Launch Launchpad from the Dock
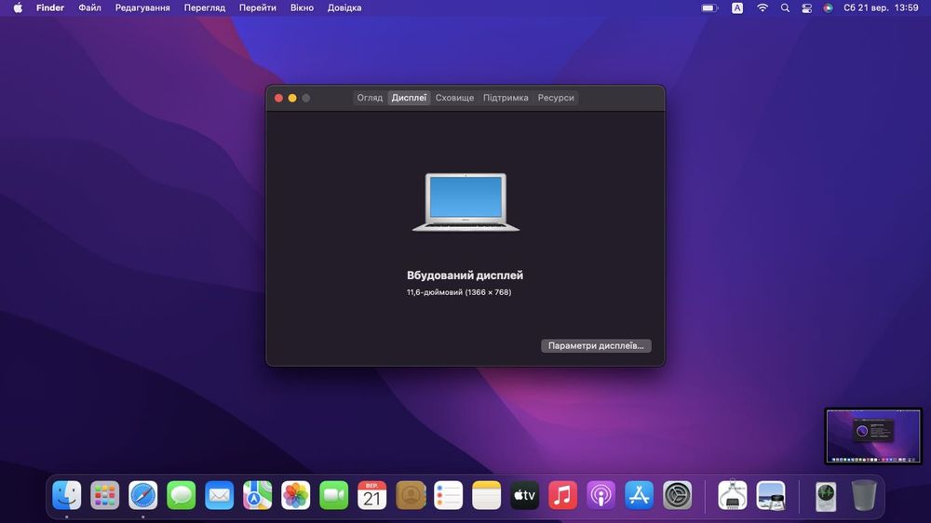 (104, 495)
